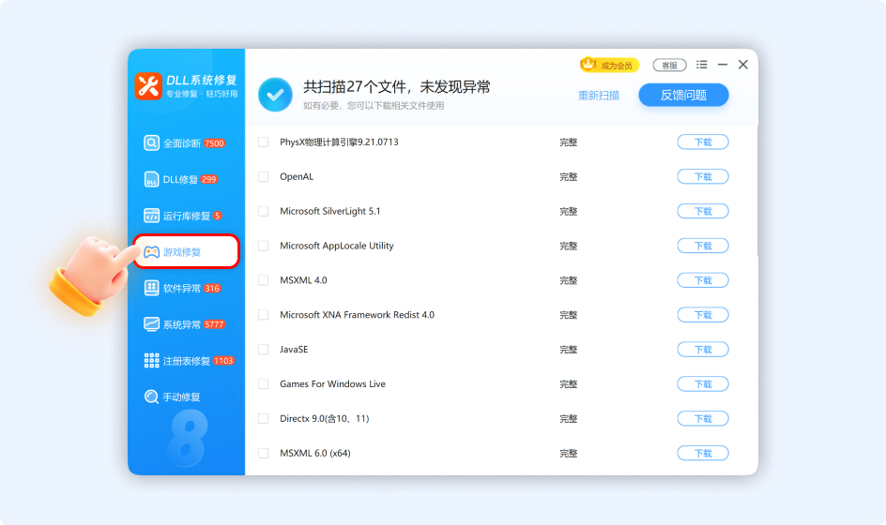Viewport: 886px width, 525px height.
Task: Open 客服 customer service
Action: tap(669, 65)
